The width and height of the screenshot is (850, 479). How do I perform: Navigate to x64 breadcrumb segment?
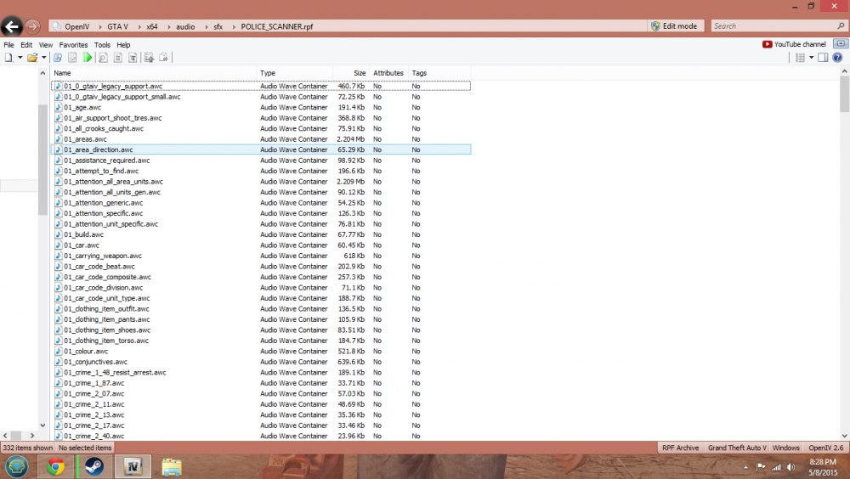coord(152,26)
